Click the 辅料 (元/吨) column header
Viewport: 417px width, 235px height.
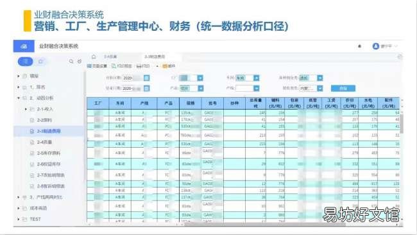[x=275, y=103]
